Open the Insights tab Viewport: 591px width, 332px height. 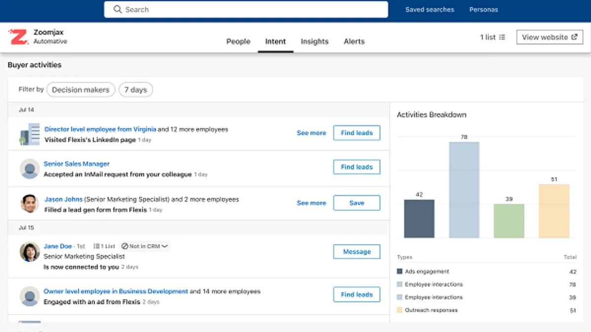point(315,41)
